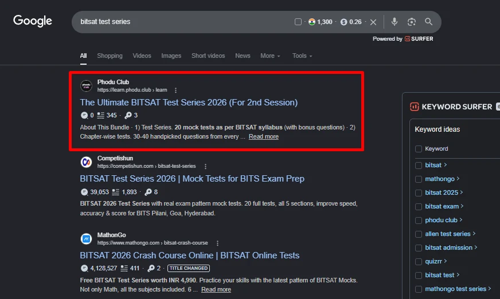The image size is (500, 299).
Task: Open BITSAT 2026 Crash Course Online link
Action: pos(189,255)
